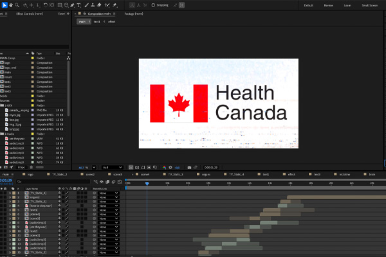Select the Puppet Pin tool

tap(115, 5)
